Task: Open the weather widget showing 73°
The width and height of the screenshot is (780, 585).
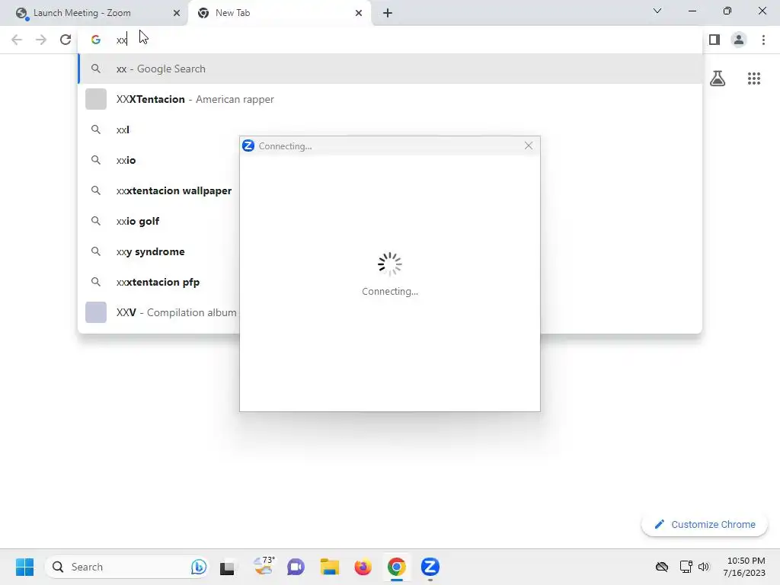Action: pyautogui.click(x=263, y=566)
